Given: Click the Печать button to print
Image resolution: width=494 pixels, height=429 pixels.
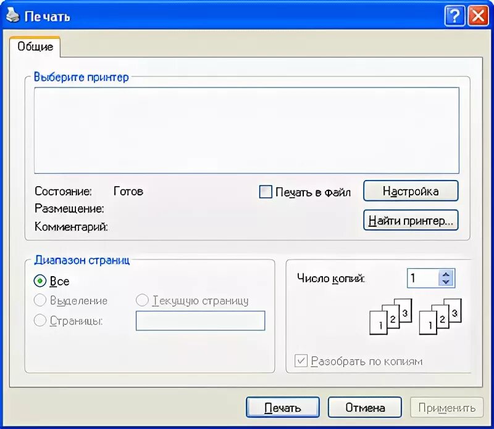Looking at the screenshot, I should point(283,407).
